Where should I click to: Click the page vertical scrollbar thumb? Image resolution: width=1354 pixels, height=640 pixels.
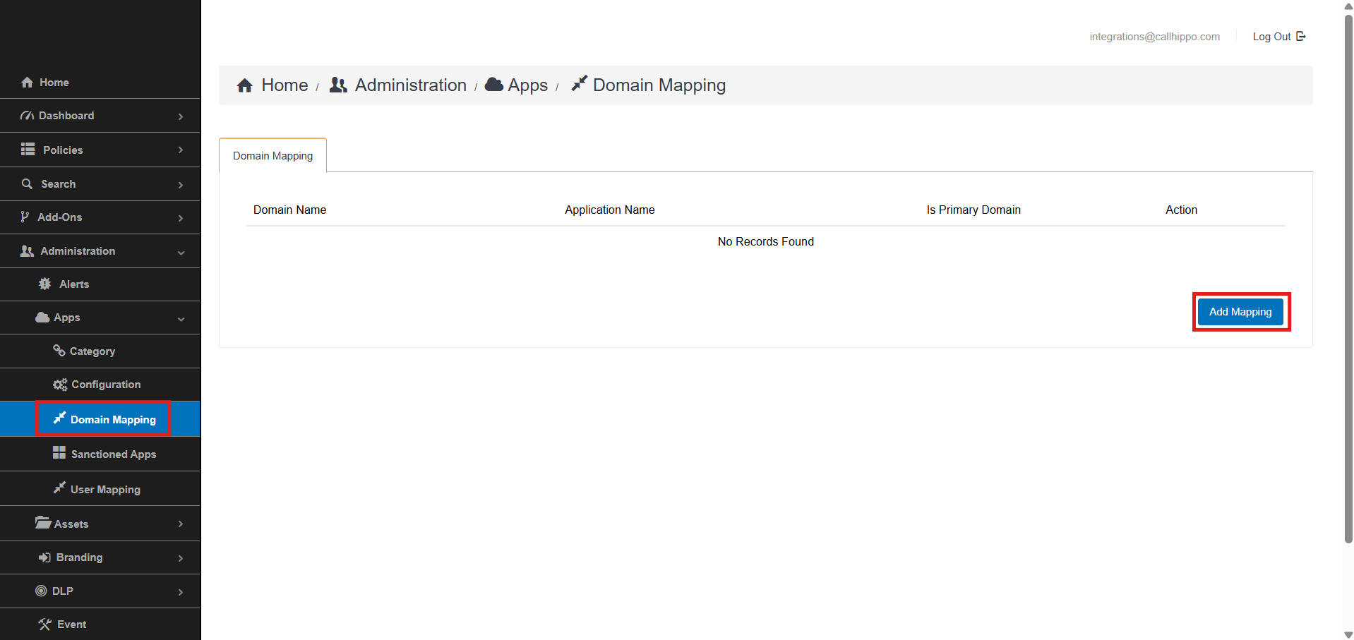pos(1348,279)
